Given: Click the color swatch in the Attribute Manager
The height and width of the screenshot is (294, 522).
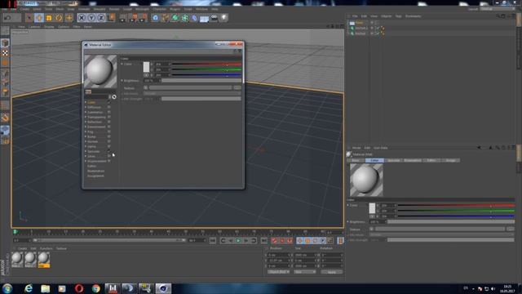Looking at the screenshot, I should coord(372,208).
